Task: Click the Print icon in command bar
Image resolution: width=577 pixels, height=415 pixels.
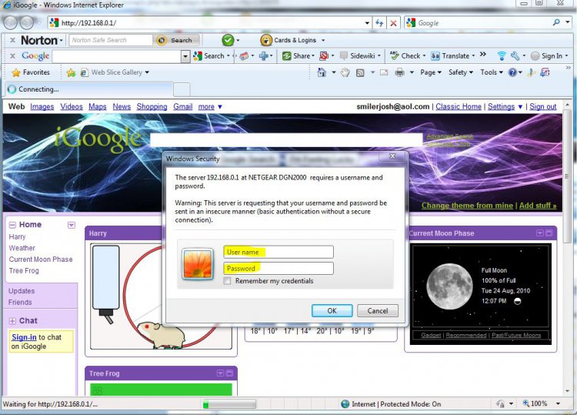Action: tap(399, 72)
